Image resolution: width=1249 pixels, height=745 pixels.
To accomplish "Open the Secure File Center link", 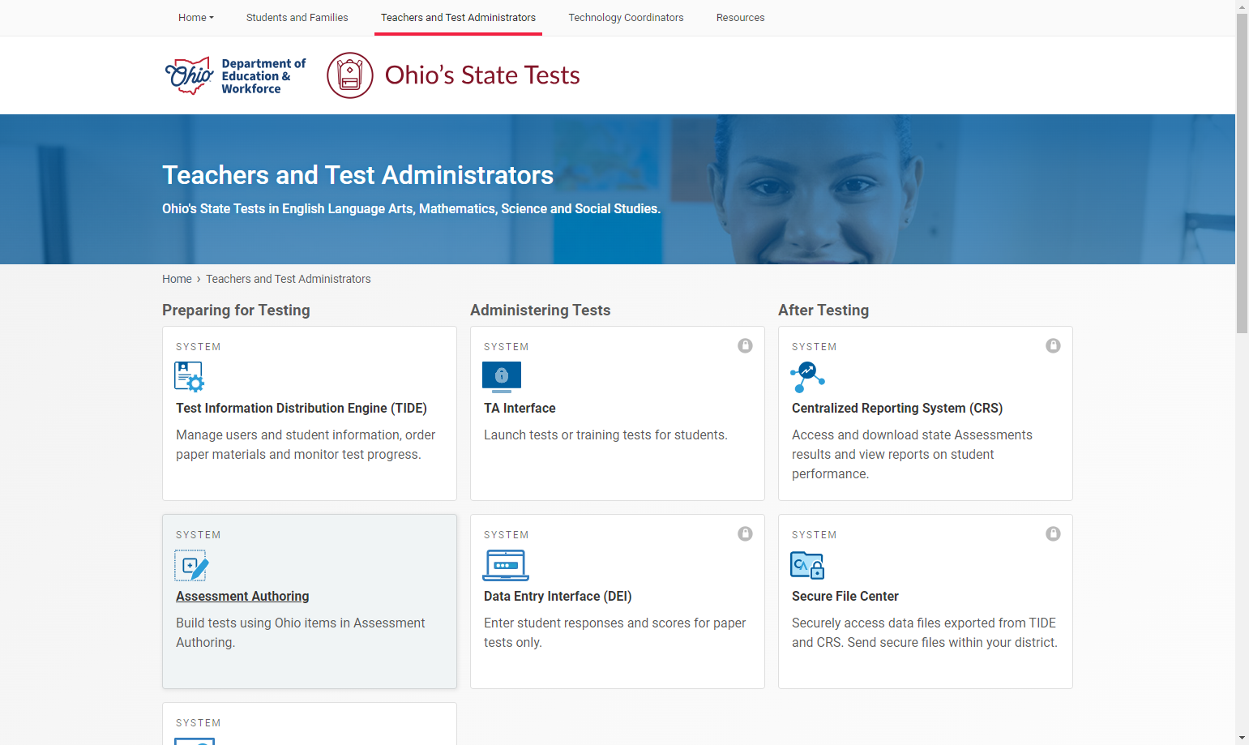I will tap(845, 597).
